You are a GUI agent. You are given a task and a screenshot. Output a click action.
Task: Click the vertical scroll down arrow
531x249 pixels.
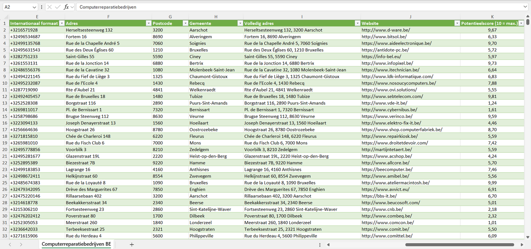[x=528, y=237]
